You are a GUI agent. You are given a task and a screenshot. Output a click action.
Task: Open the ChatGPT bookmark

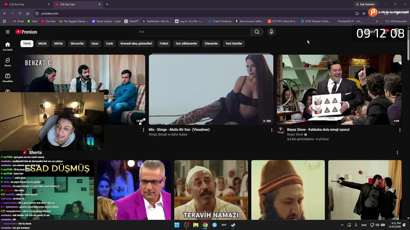pyautogui.click(x=132, y=21)
